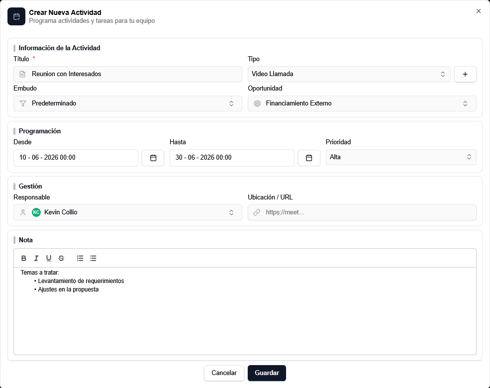The image size is (490, 388).
Task: Open the Responsable dropdown showing Kevin Collio
Action: pos(128,212)
